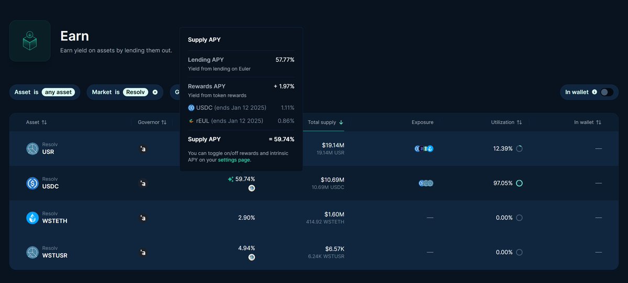
Task: Click governor icon in USR row
Action: pyautogui.click(x=143, y=149)
